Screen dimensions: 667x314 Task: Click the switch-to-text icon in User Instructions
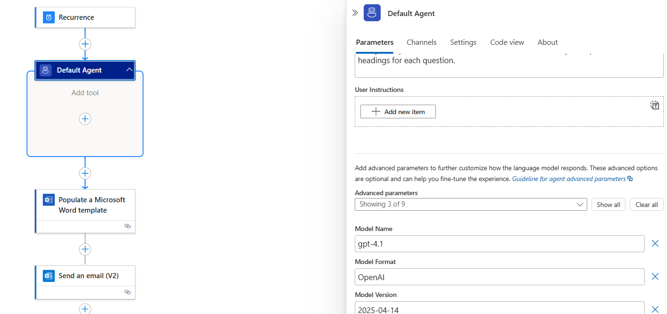tap(655, 105)
